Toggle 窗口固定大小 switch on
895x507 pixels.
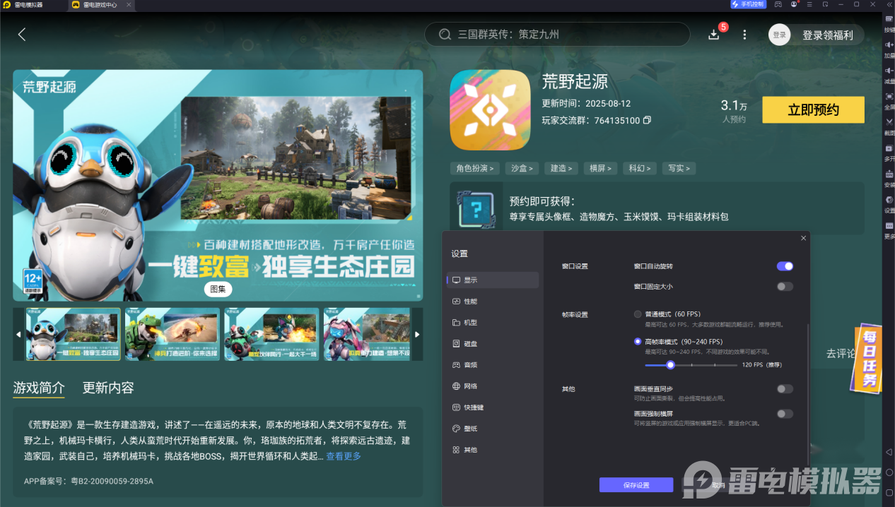785,287
